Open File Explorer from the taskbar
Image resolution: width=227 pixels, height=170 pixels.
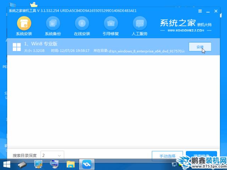pos(71,164)
